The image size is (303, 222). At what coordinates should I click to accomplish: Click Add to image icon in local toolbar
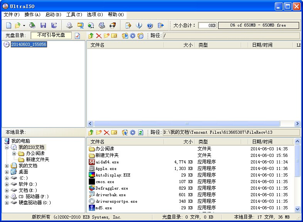[x=125, y=132]
